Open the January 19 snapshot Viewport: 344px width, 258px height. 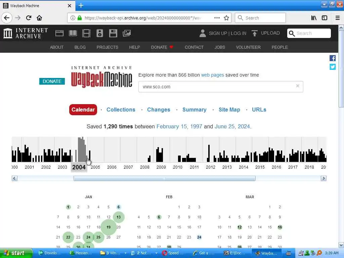click(x=109, y=227)
